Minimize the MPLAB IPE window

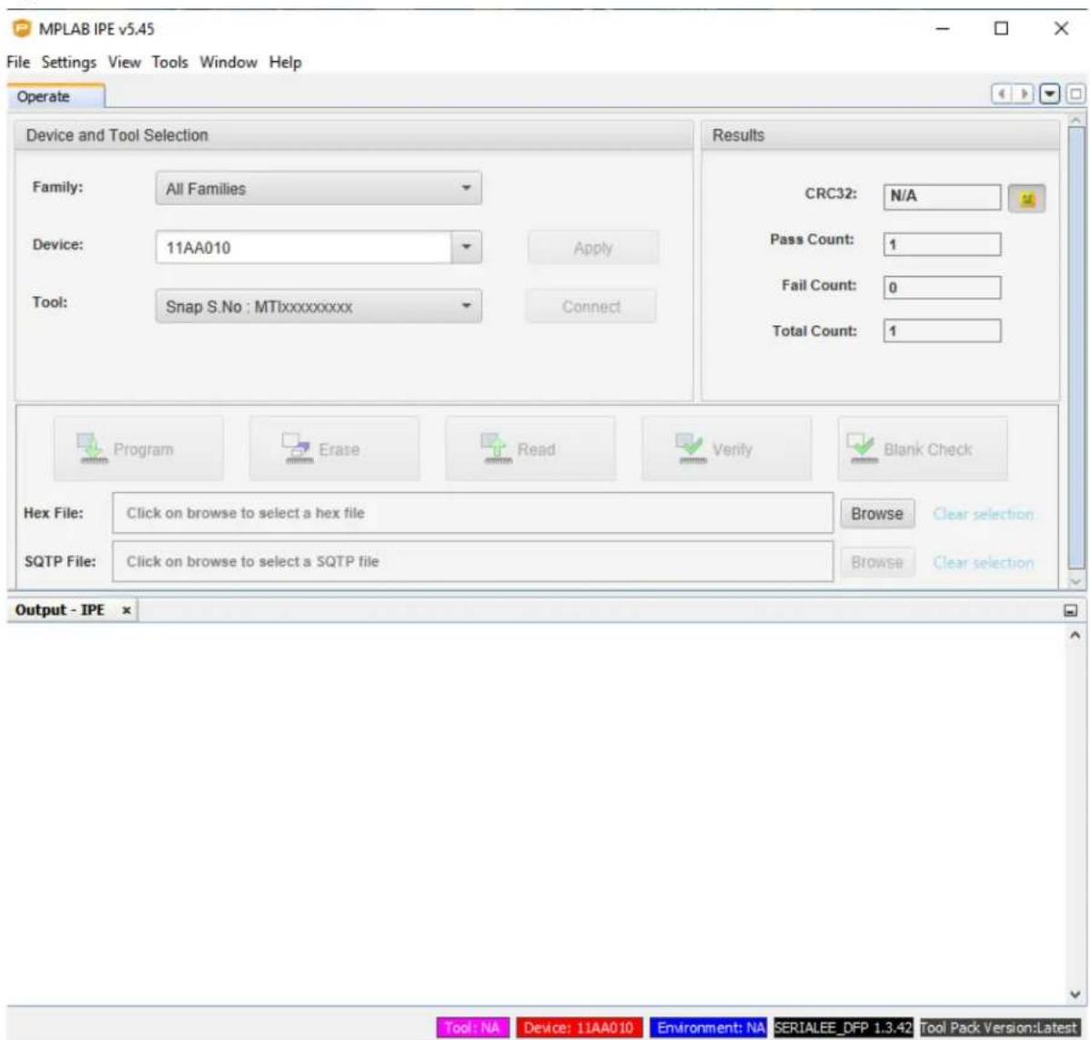(x=943, y=28)
